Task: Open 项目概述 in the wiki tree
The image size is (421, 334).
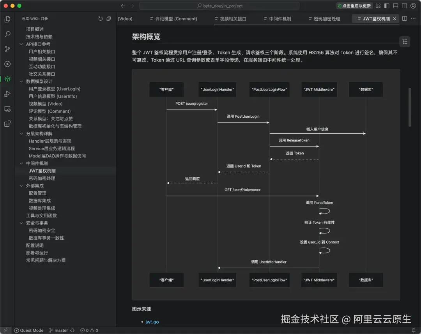Action: click(35, 29)
